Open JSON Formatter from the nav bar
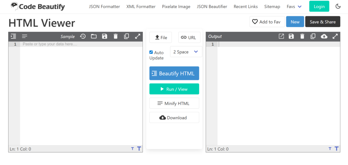 [x=104, y=7]
